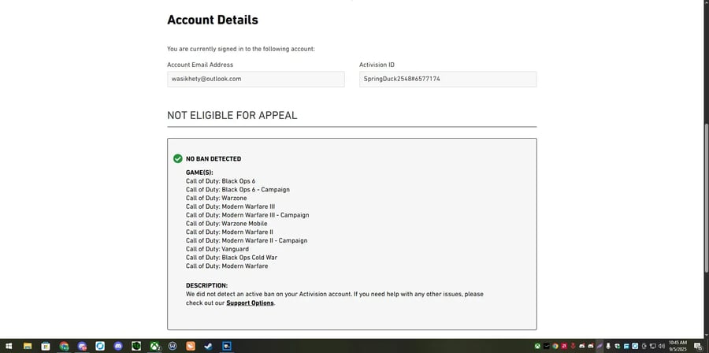Switch to Google Chrome in the taskbar
Image resolution: width=709 pixels, height=353 pixels.
[x=64, y=346]
